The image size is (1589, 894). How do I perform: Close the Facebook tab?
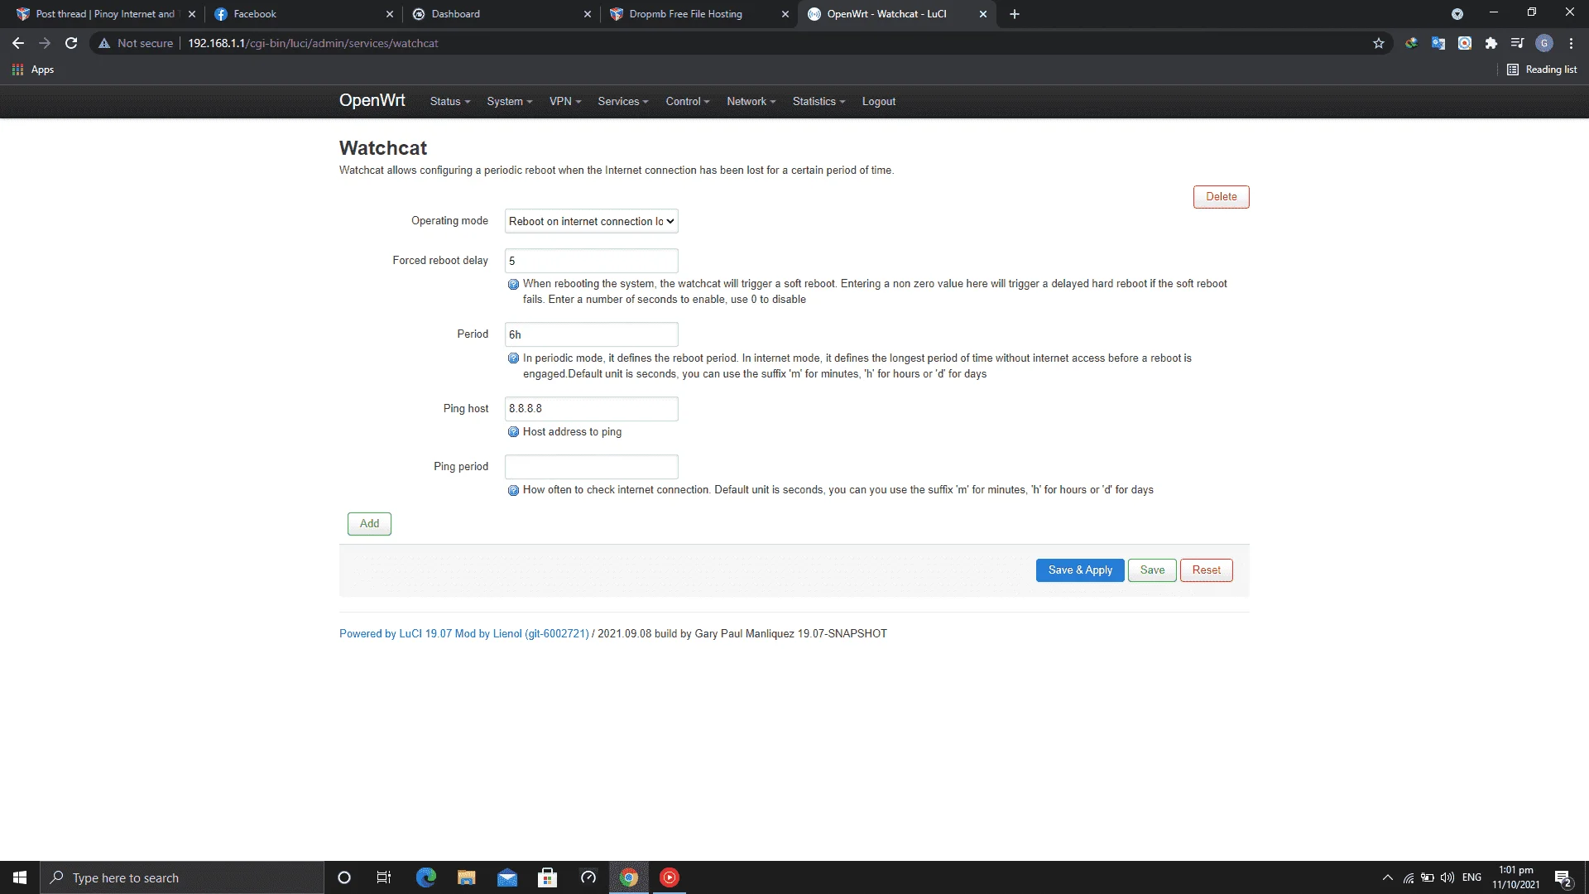(390, 14)
